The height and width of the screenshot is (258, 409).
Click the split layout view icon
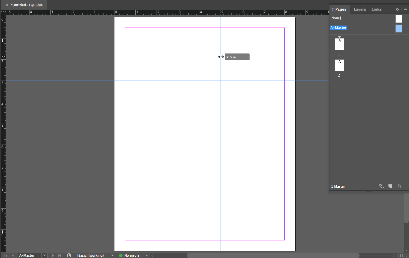400,255
